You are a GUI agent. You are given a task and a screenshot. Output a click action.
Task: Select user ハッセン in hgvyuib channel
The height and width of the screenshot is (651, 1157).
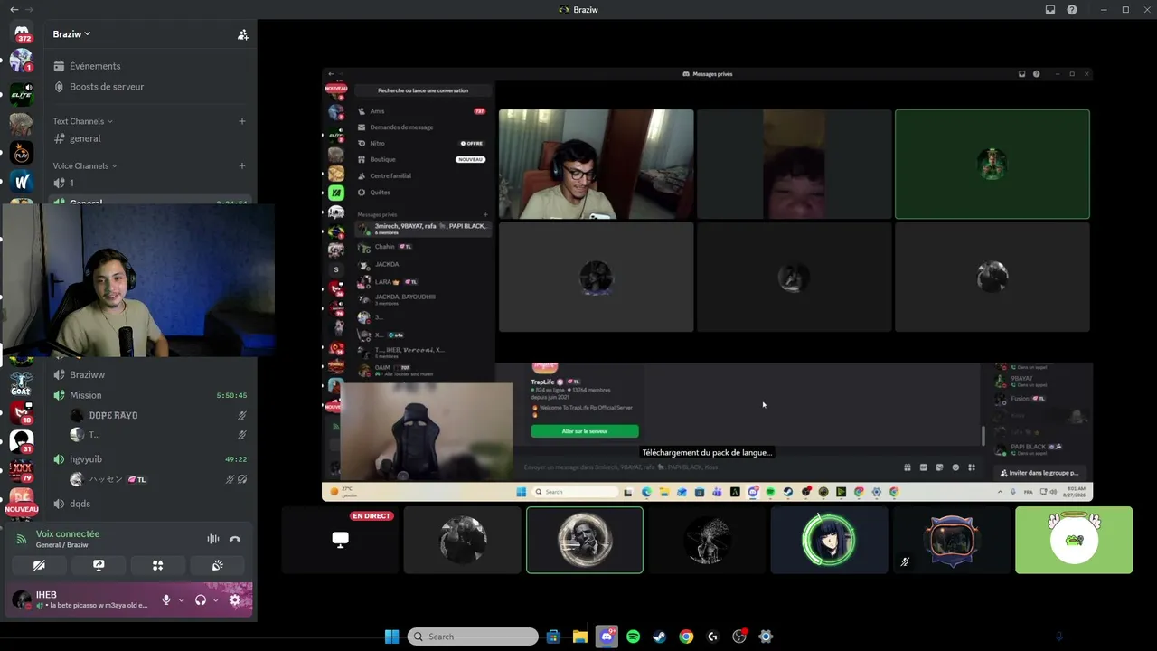click(x=158, y=479)
